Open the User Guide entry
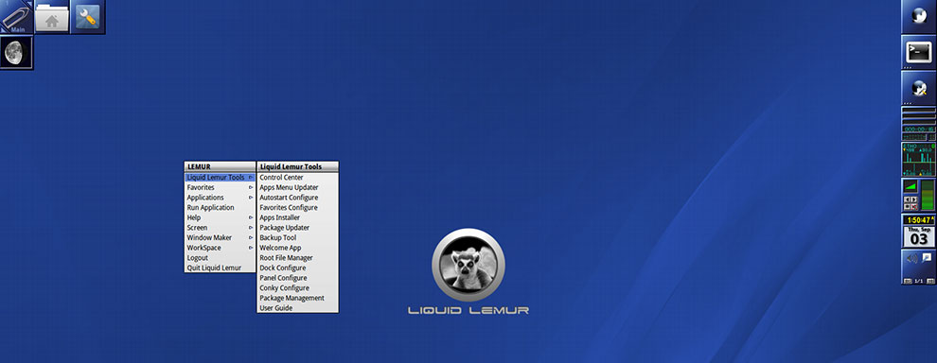Screen dimensions: 937x363 (x=297, y=308)
